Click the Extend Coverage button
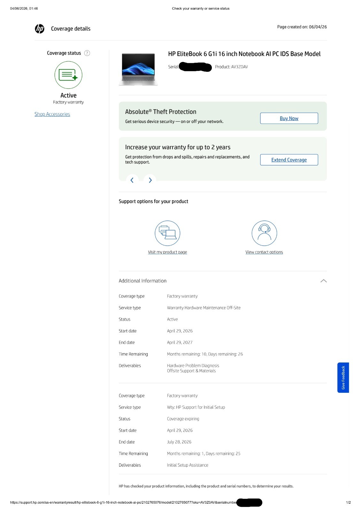 click(289, 160)
